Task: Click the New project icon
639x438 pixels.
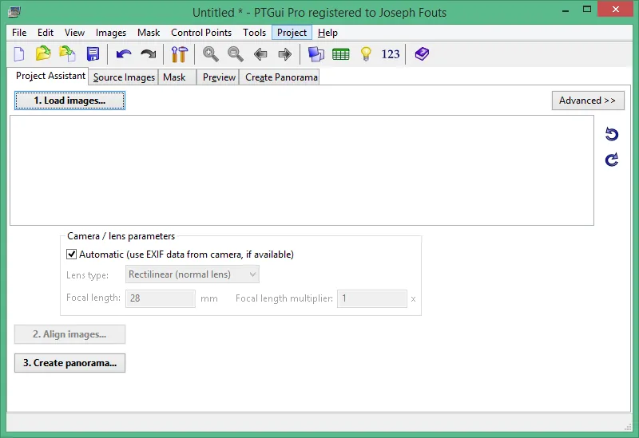Action: tap(19, 53)
